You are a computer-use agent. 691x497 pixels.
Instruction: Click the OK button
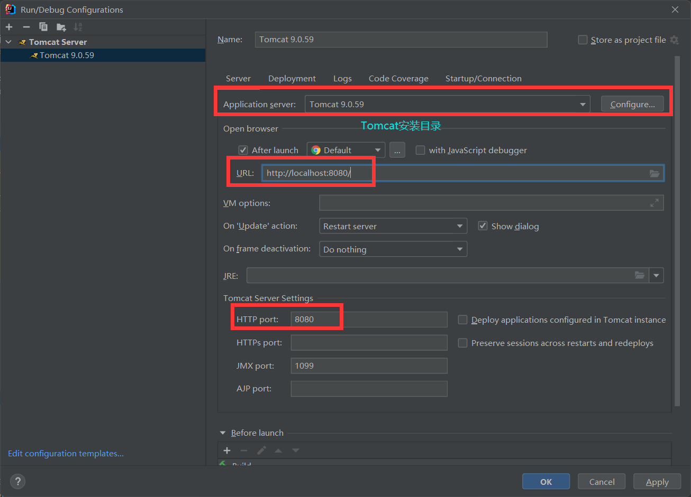tap(546, 482)
